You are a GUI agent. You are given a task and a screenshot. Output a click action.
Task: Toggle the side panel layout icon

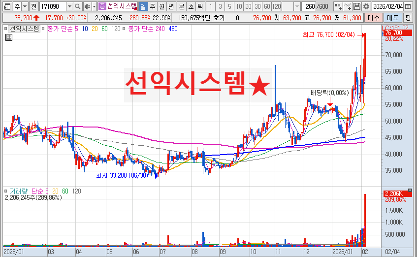click(x=7, y=6)
